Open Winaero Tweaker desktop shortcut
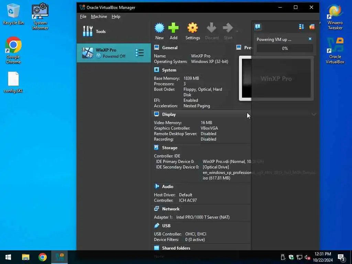The width and height of the screenshot is (352, 264). (335, 16)
